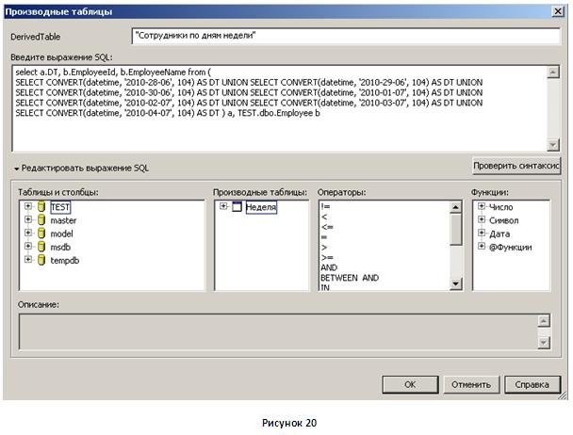The image size is (573, 435).
Task: Expand the master database node
Action: click(x=28, y=219)
